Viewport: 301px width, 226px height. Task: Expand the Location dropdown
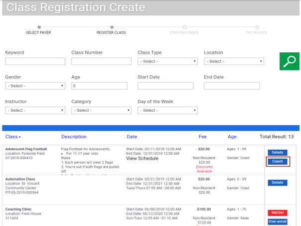coord(234,61)
